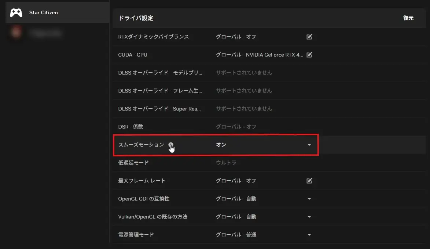Screen dimensions: 430x249
Task: Click グローバル - オフ value for DSR - 係数
Action: tap(236, 127)
